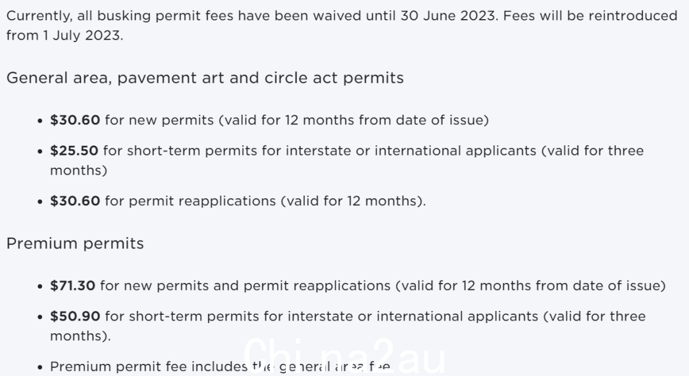Click the bold $71.30 premium permit price
Image resolution: width=689 pixels, height=376 pixels.
point(73,286)
